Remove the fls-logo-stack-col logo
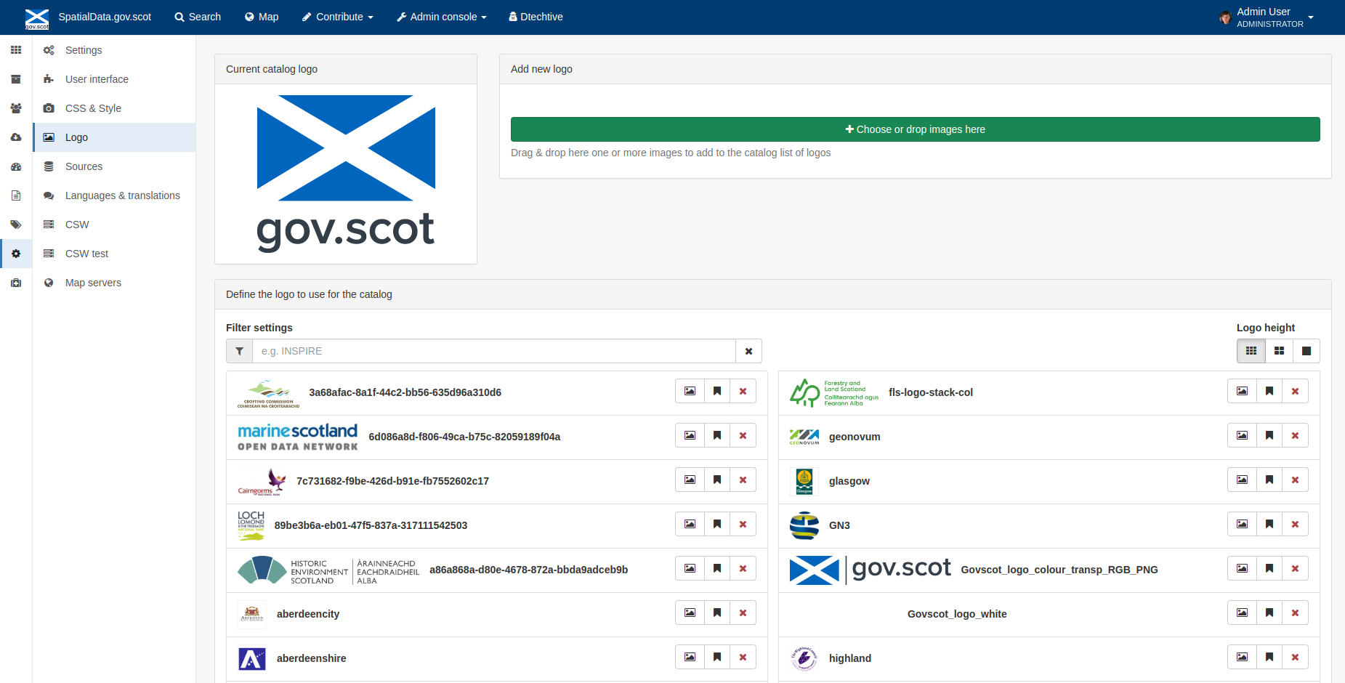 pyautogui.click(x=1295, y=391)
